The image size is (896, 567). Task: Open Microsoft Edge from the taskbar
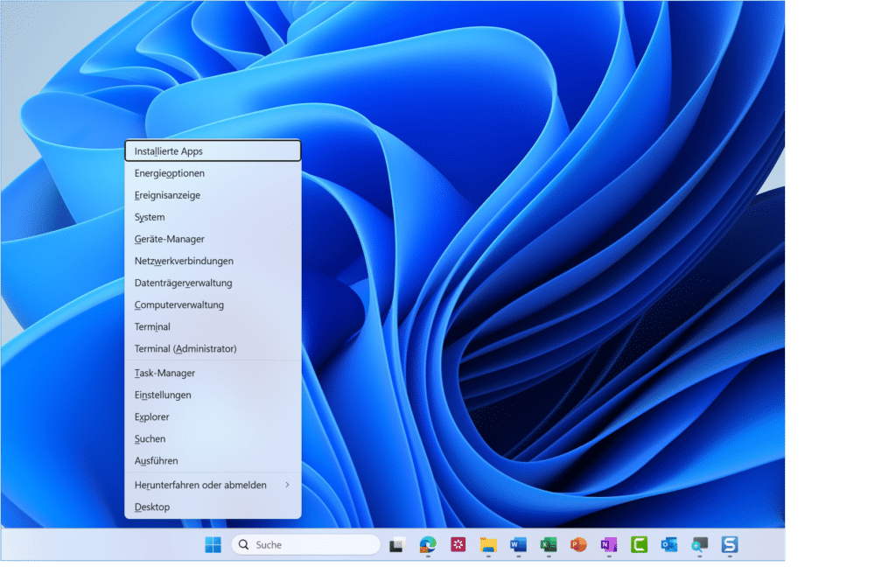click(428, 545)
